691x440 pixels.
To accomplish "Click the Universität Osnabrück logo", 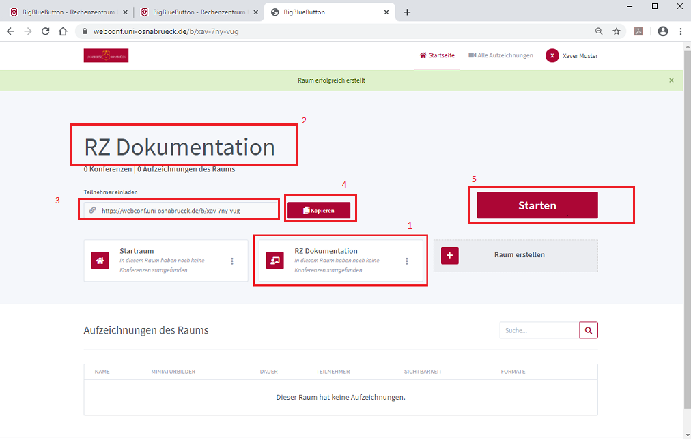I will click(107, 55).
